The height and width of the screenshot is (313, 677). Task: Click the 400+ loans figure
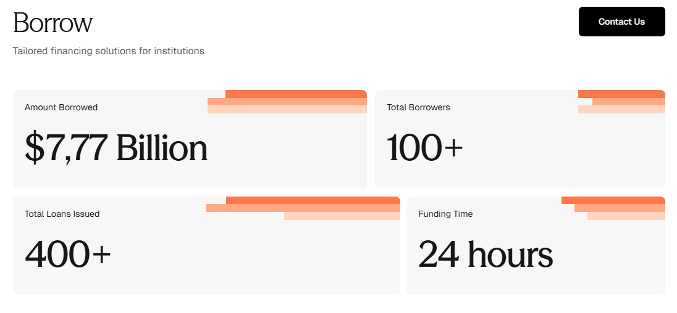(x=68, y=254)
